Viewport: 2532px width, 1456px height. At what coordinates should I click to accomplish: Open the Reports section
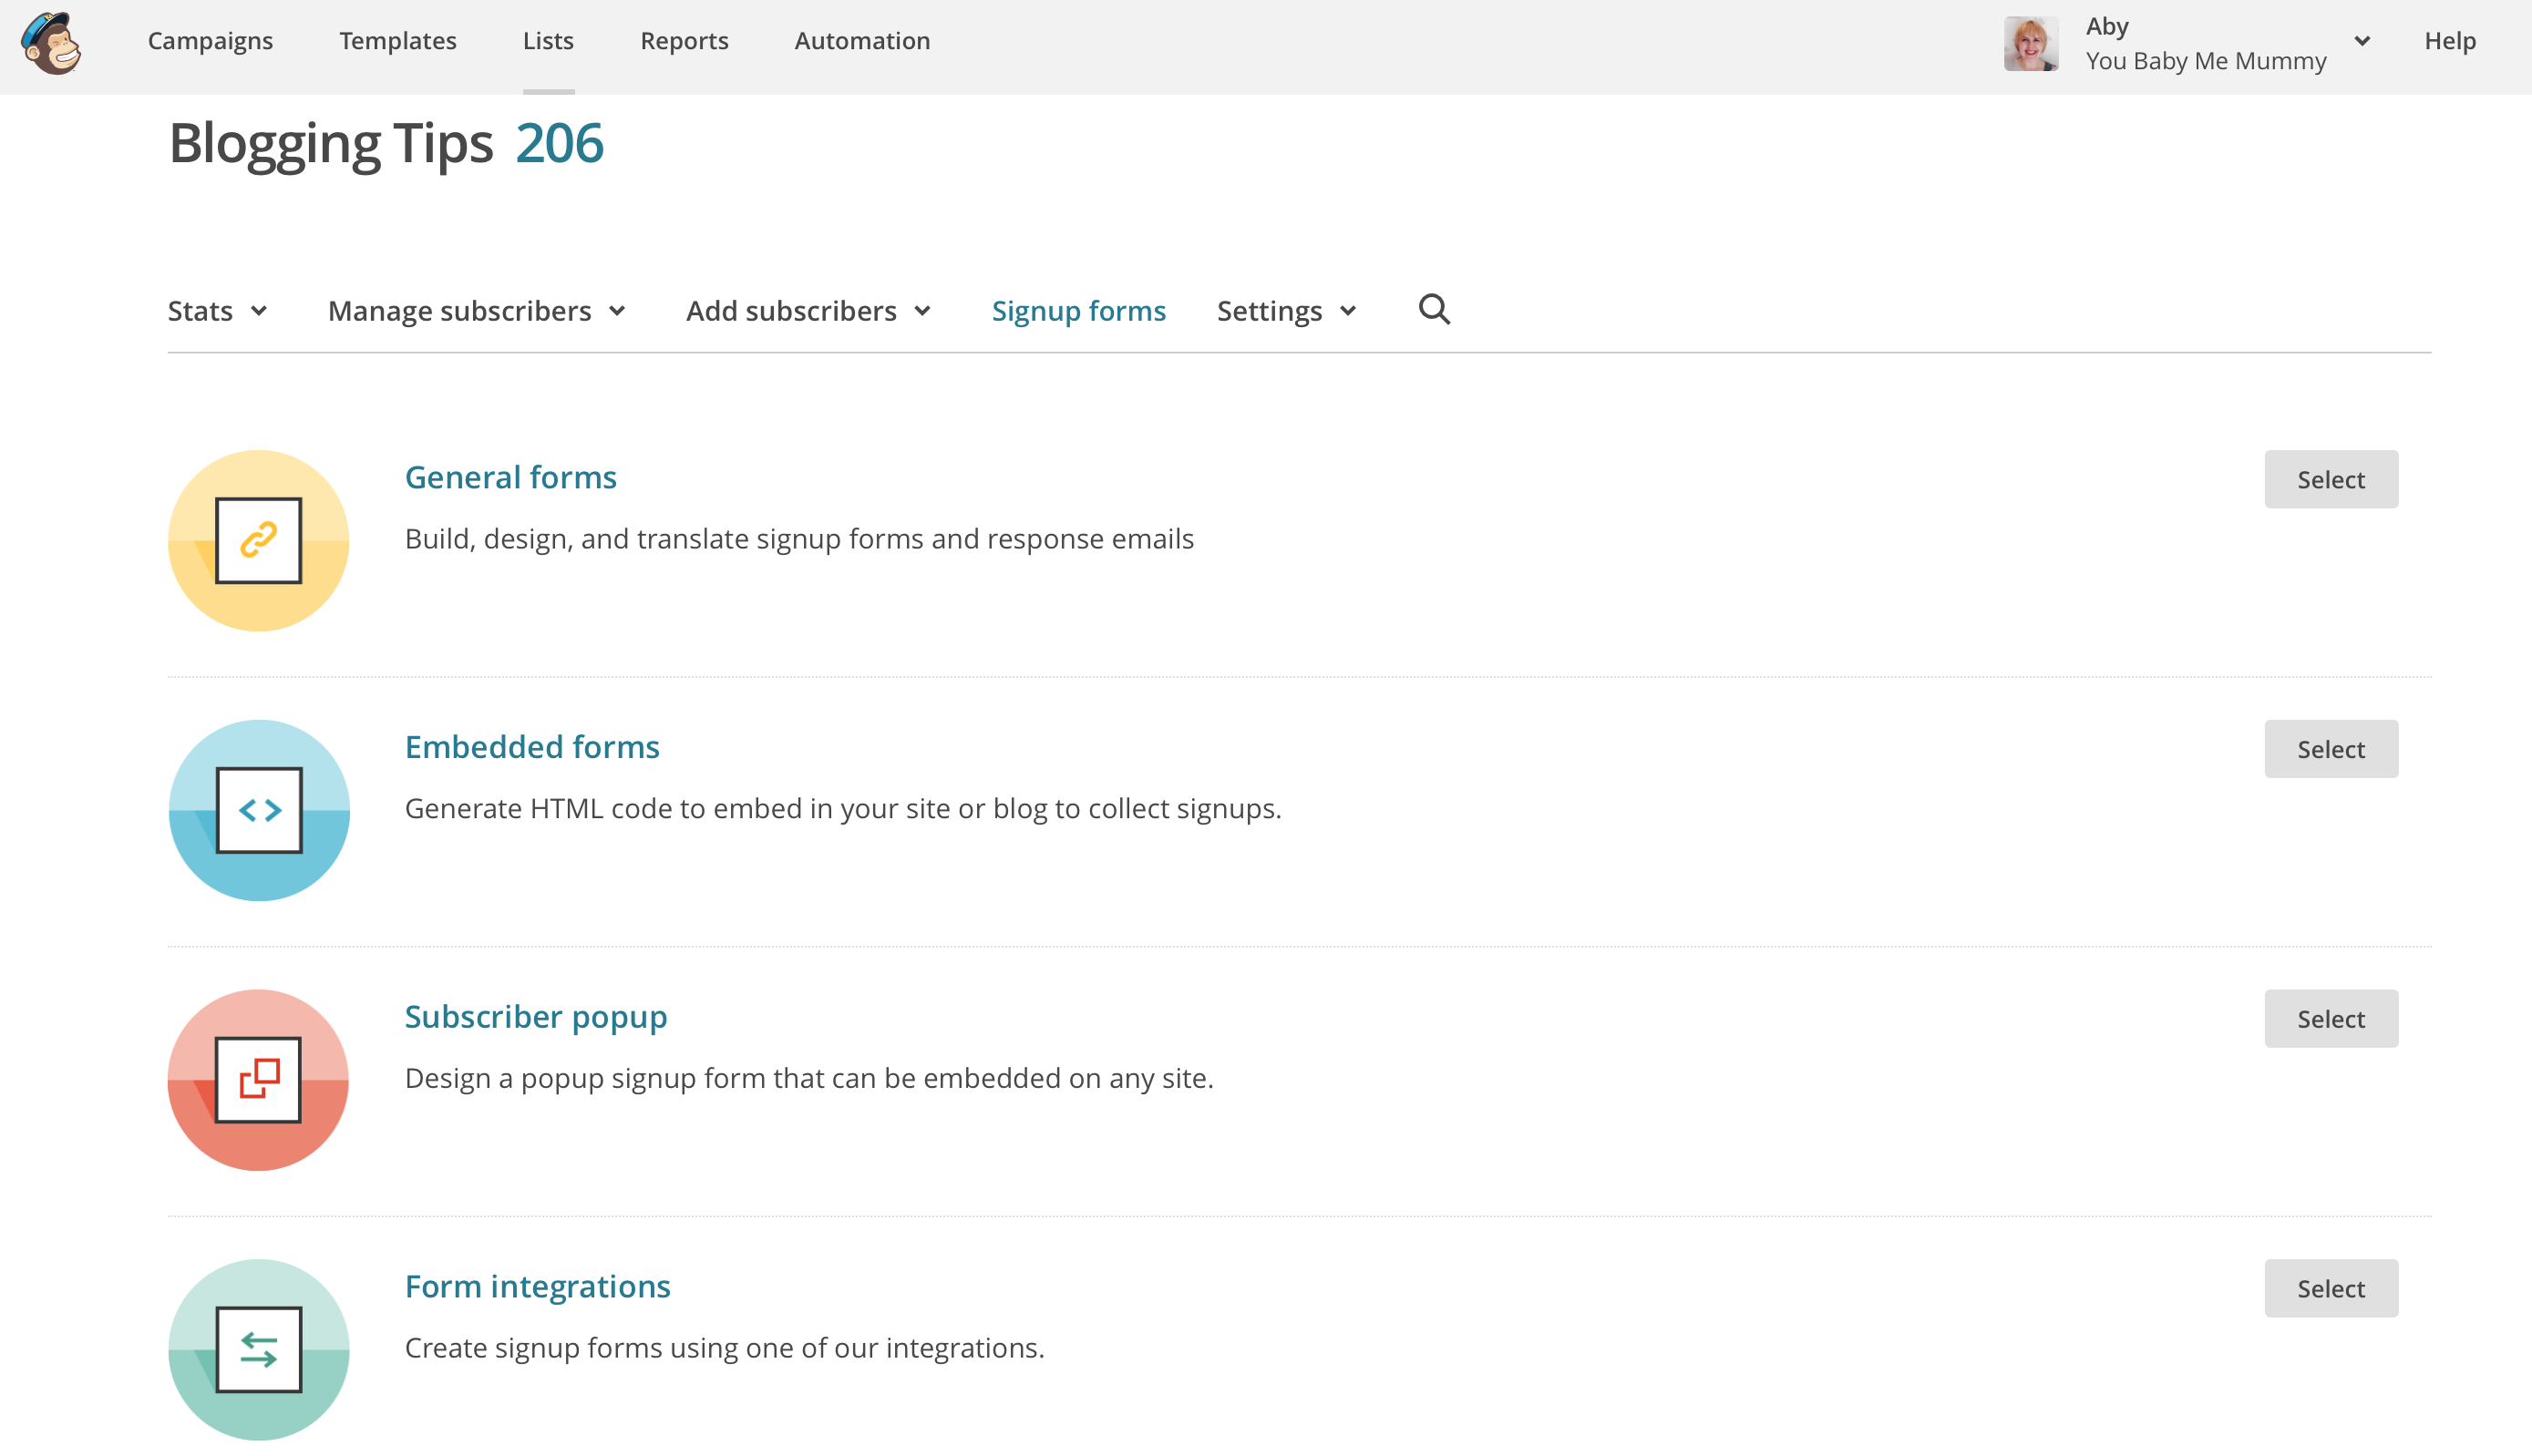point(684,41)
